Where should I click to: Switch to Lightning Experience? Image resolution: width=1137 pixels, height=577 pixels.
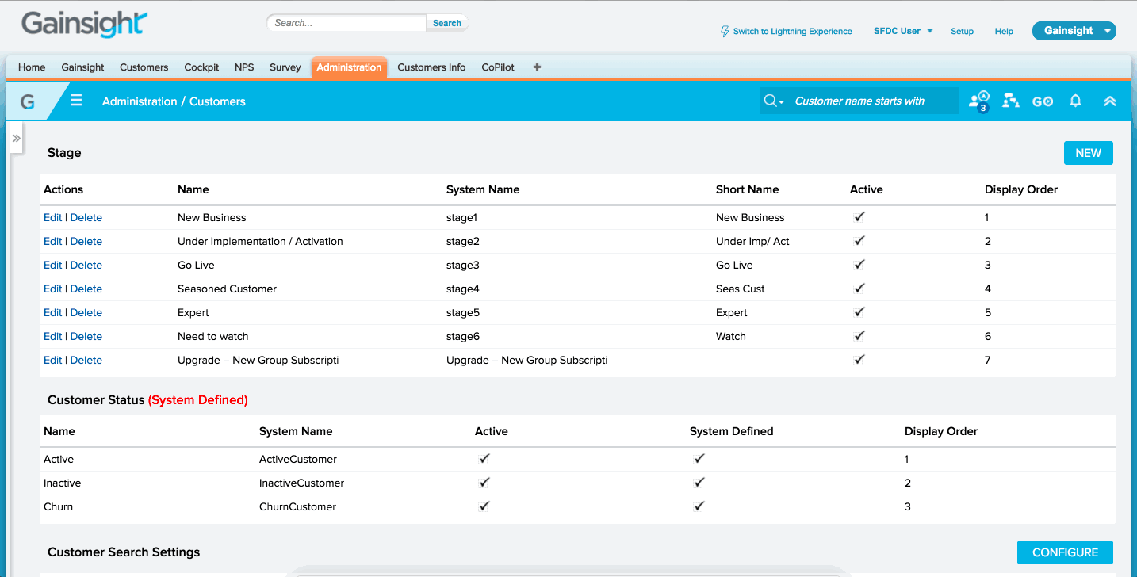(x=787, y=32)
